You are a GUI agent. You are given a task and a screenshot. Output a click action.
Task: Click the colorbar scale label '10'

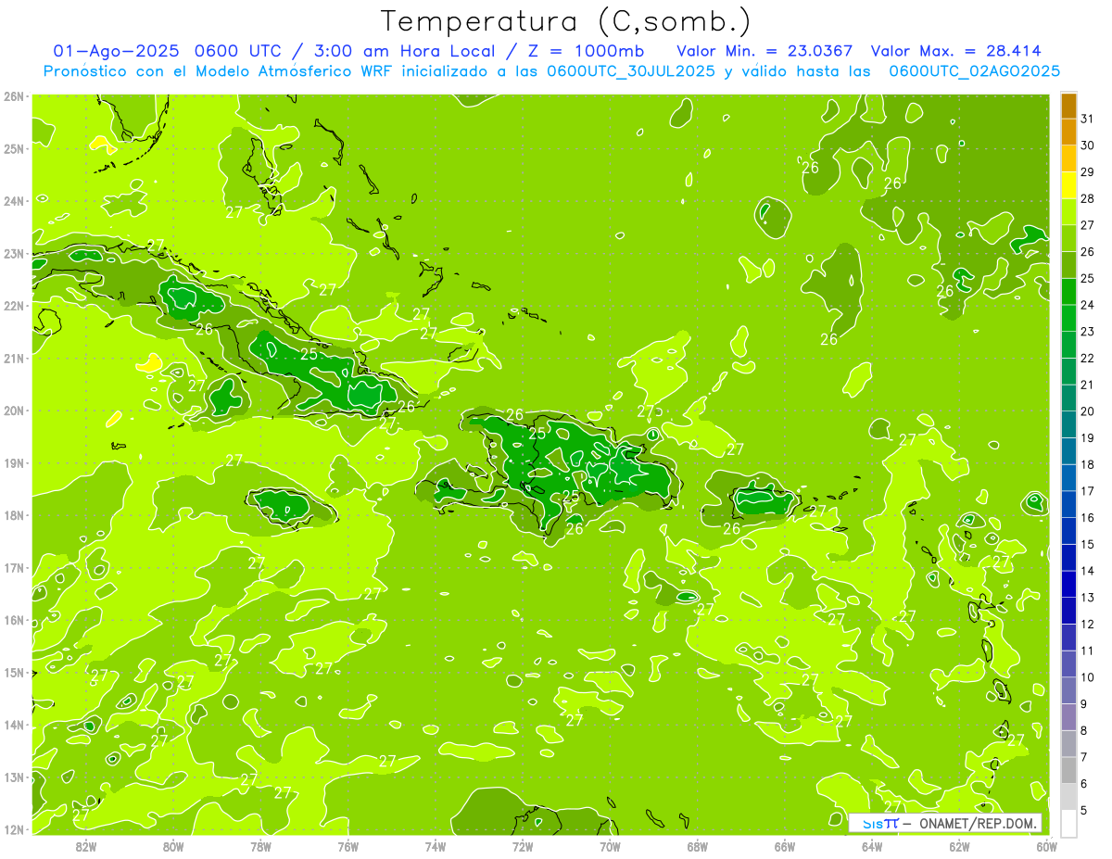click(1088, 677)
